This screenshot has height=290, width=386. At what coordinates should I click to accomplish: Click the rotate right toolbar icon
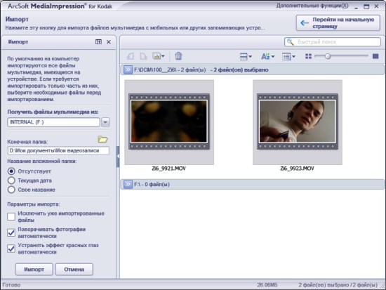pos(143,56)
